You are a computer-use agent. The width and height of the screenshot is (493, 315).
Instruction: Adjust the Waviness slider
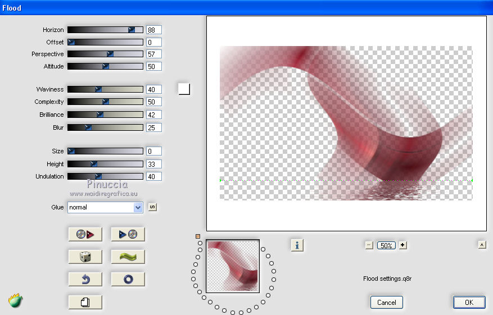pyautogui.click(x=105, y=89)
